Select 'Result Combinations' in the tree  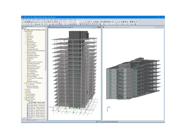click(x=34, y=88)
